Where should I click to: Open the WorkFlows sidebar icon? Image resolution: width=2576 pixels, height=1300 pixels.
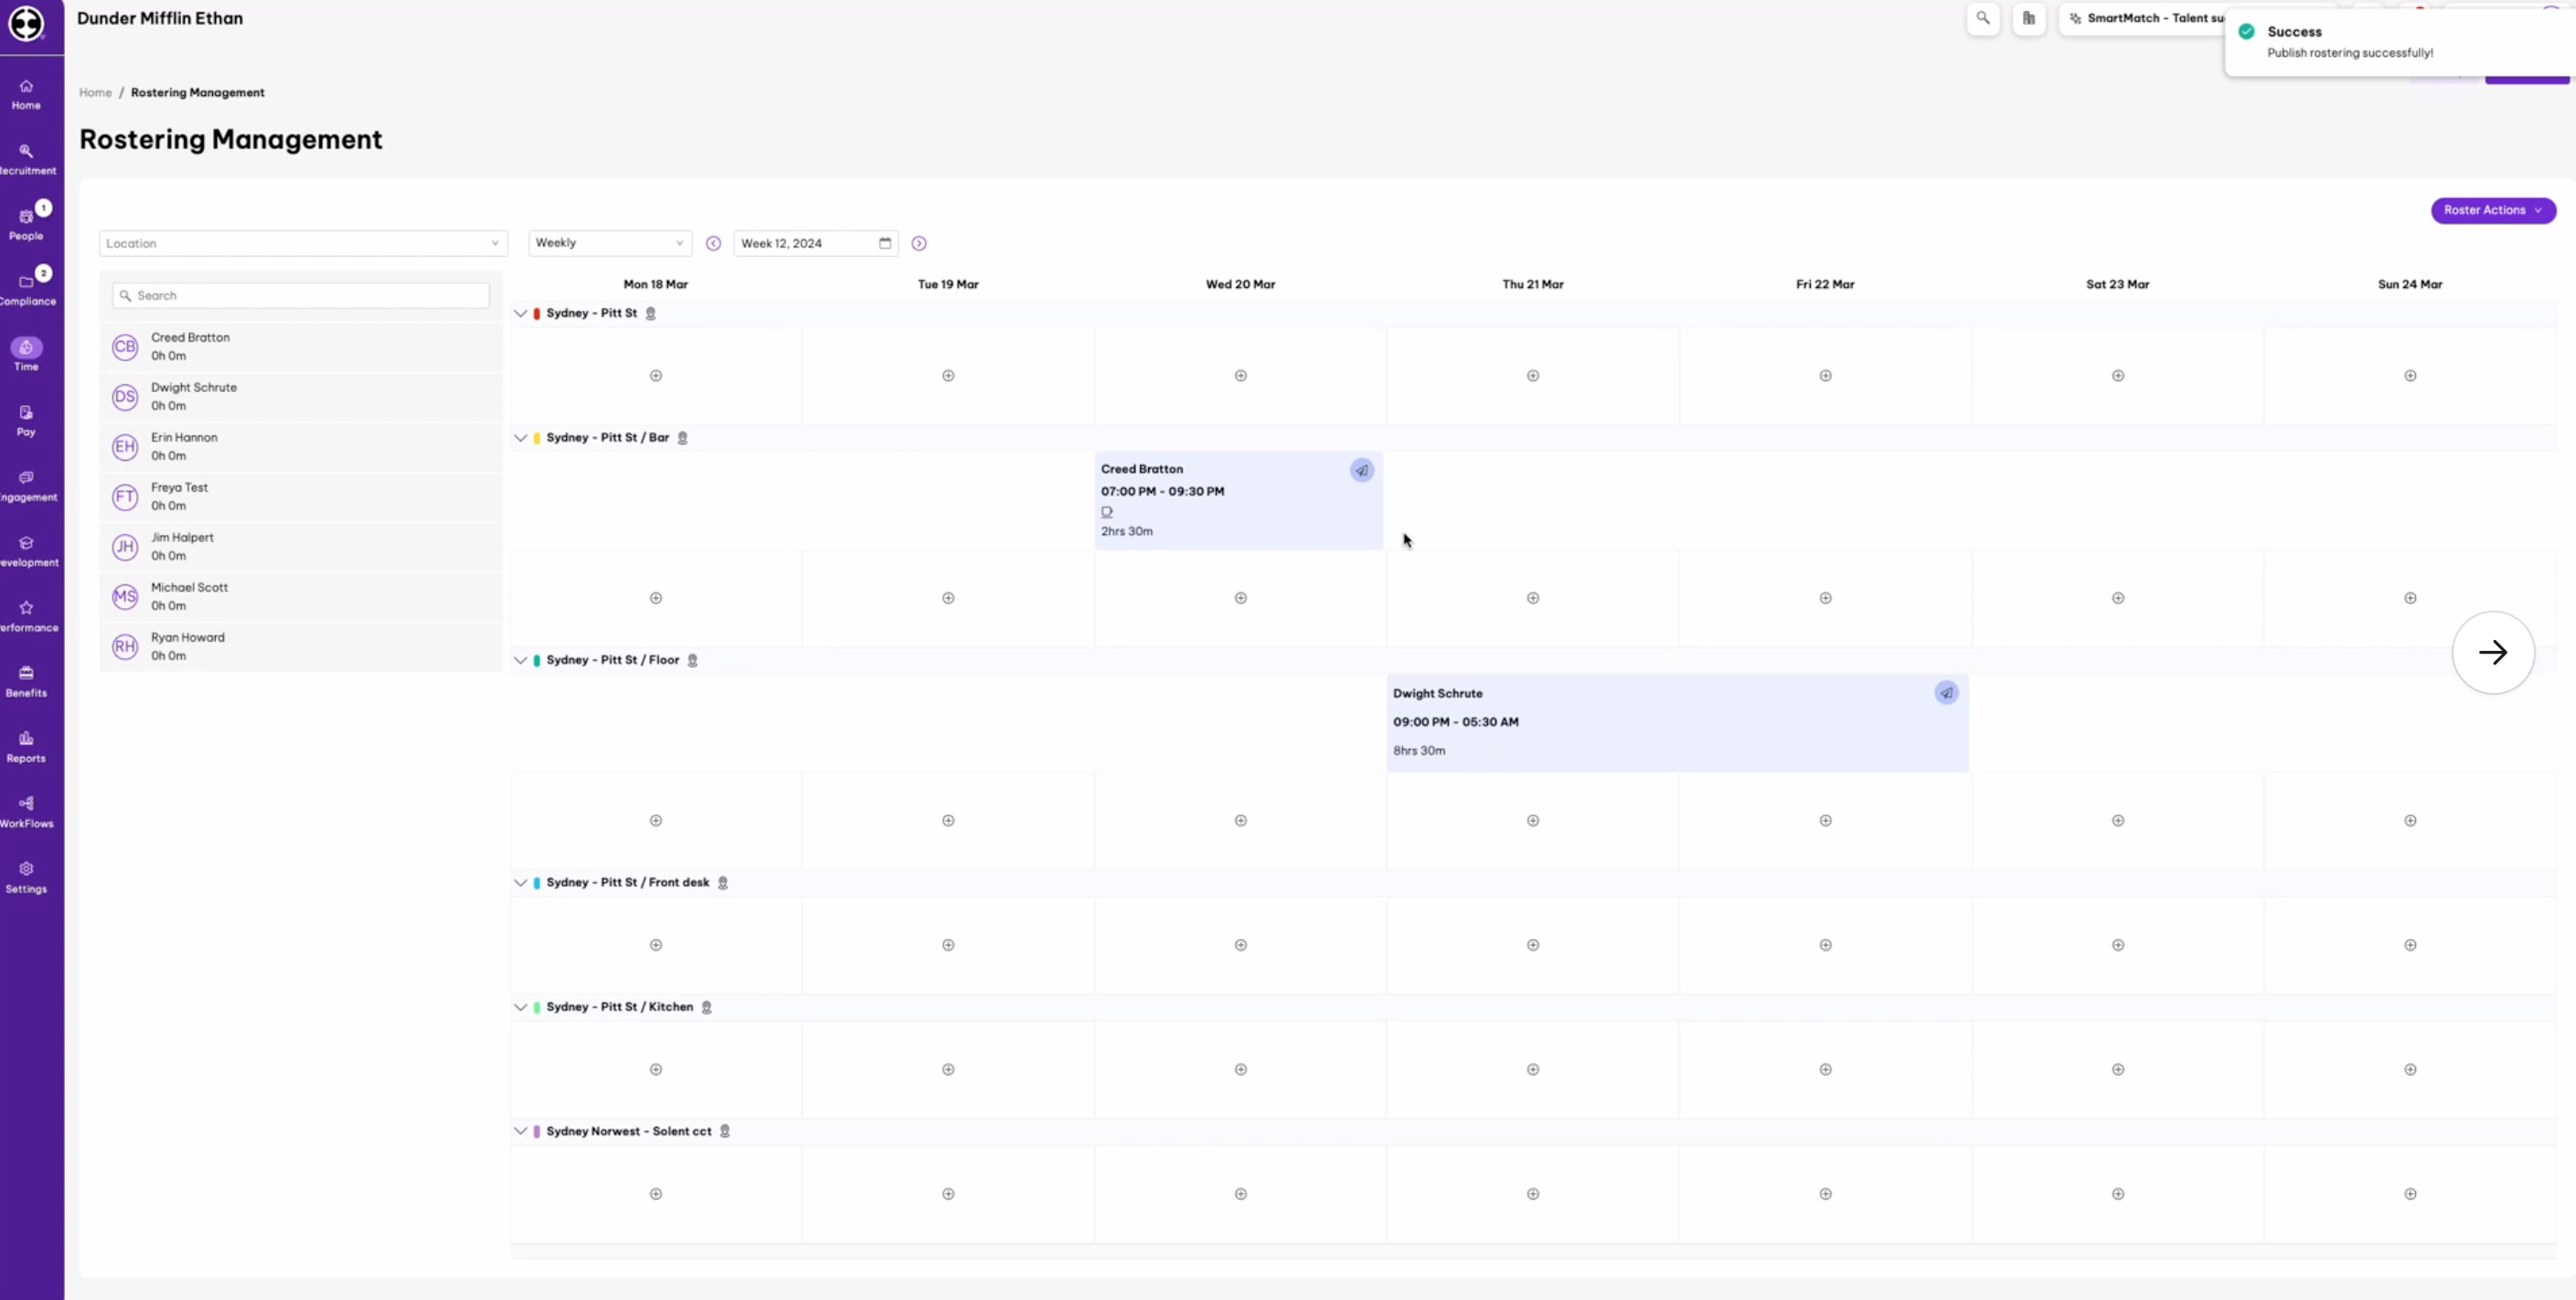tap(26, 812)
